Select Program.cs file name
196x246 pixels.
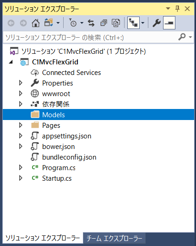point(59,168)
